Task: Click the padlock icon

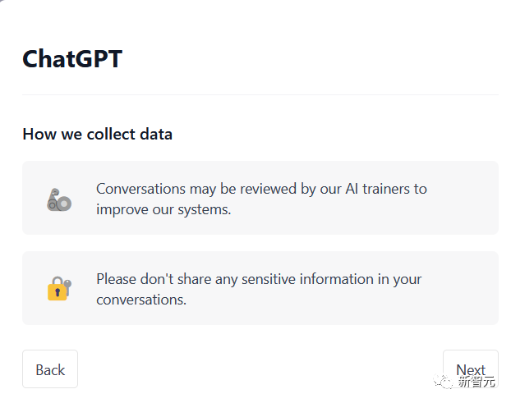Action: click(x=58, y=288)
